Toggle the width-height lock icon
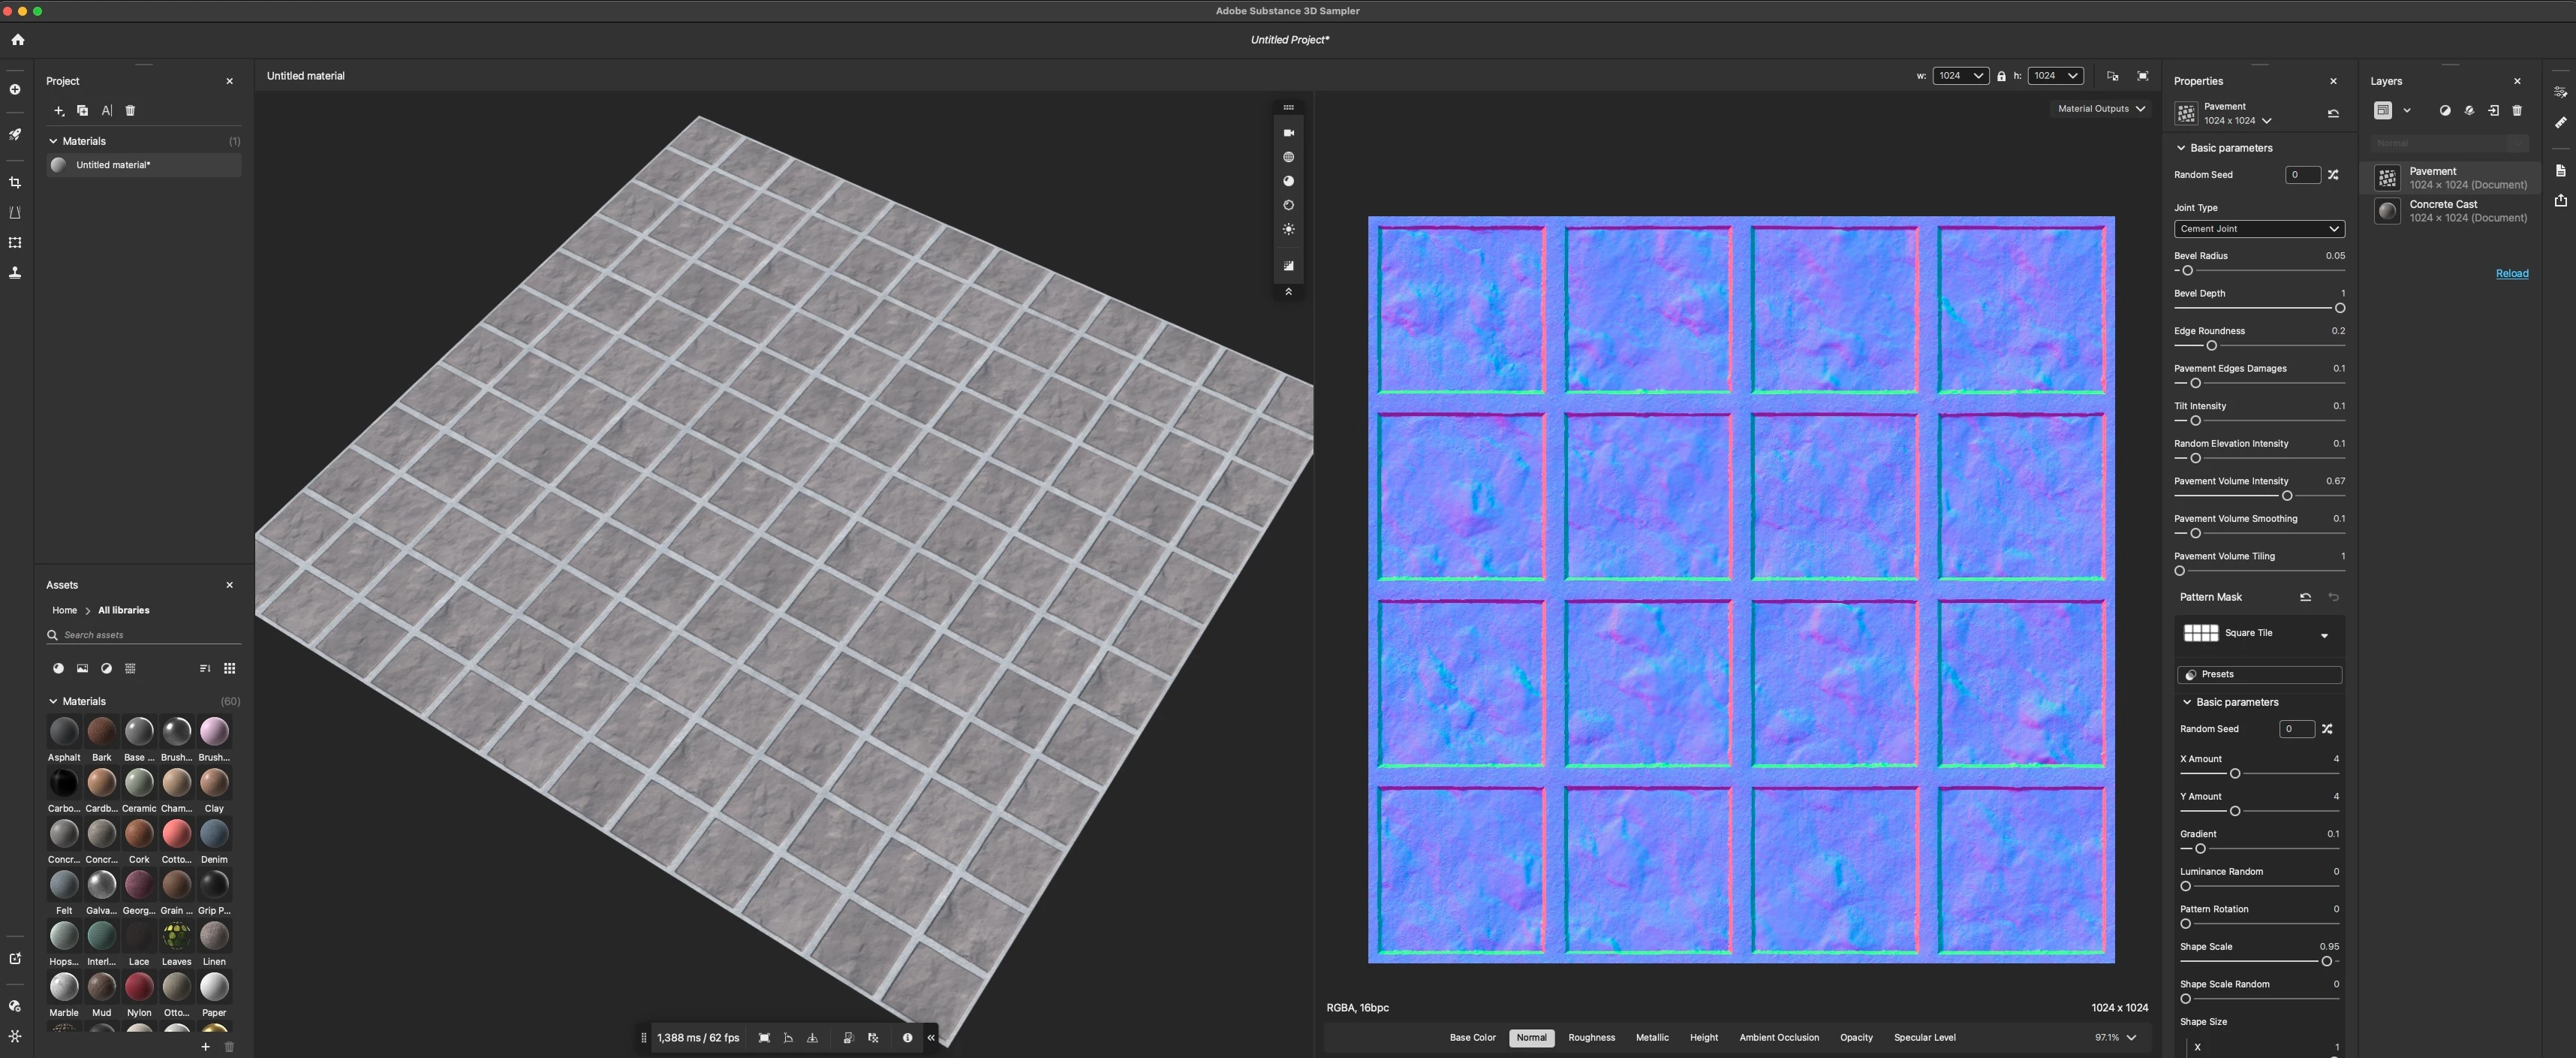Screen dimensions: 2576x1058 click(x=2001, y=76)
